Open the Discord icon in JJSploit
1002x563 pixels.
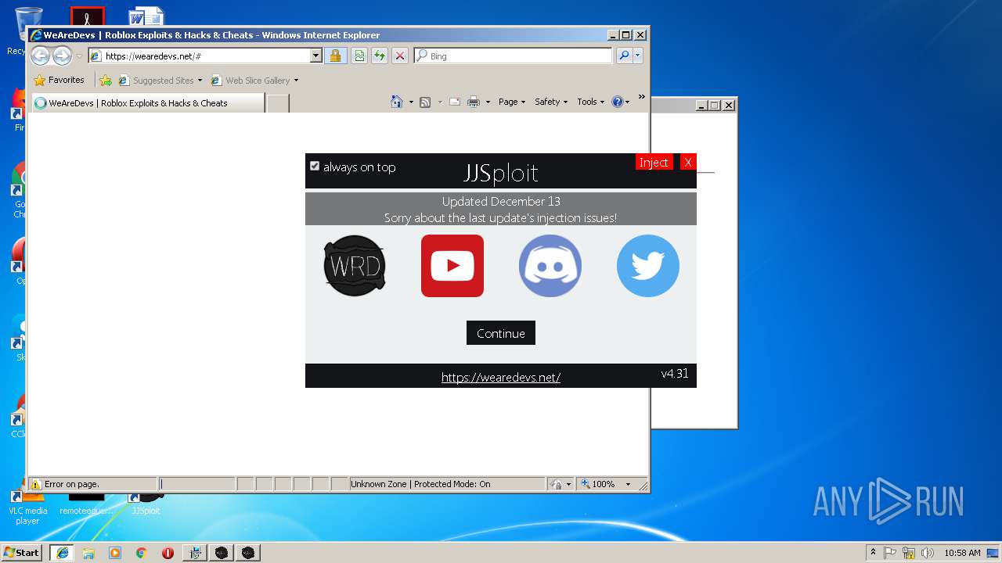pyautogui.click(x=550, y=266)
